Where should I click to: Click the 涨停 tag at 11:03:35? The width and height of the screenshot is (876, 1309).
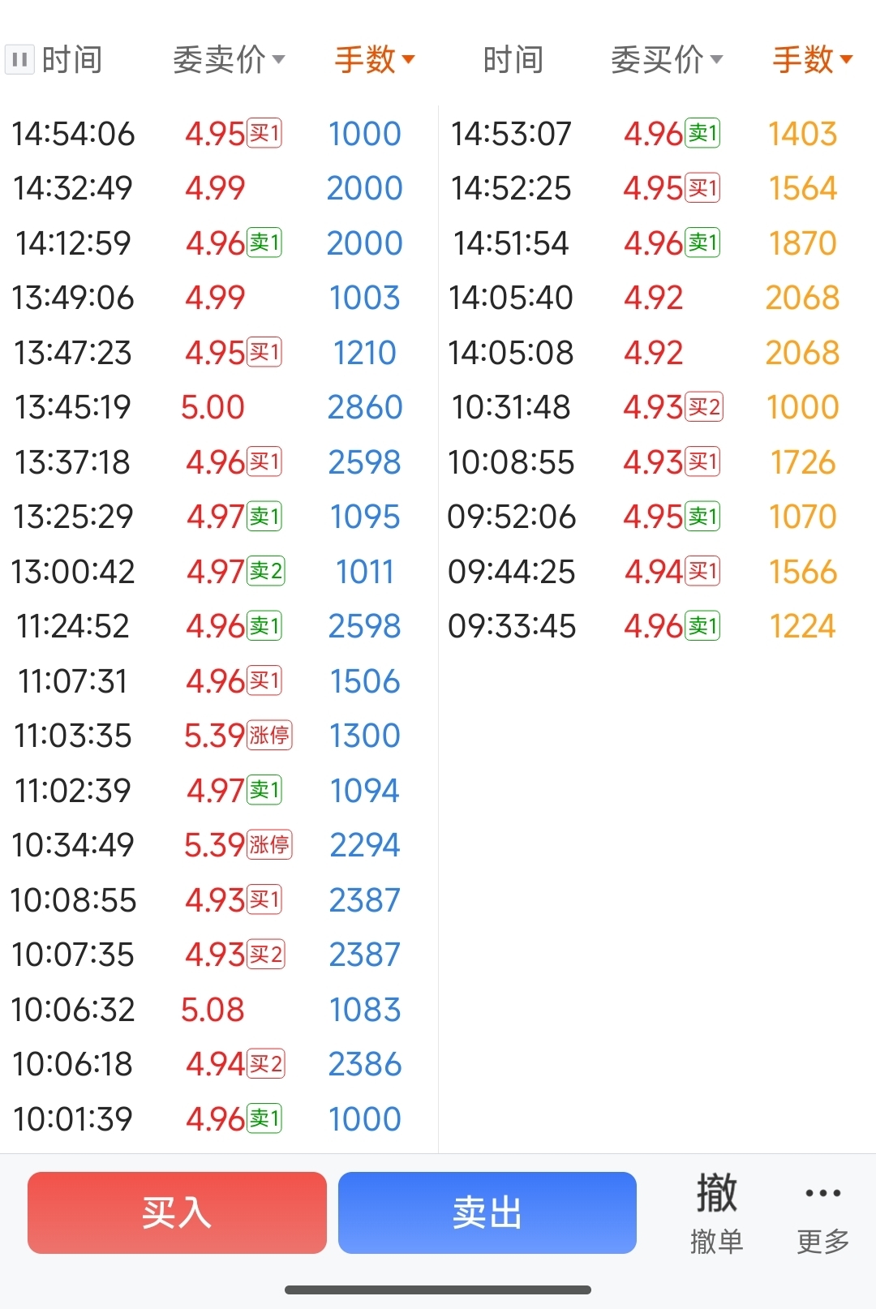(x=269, y=736)
